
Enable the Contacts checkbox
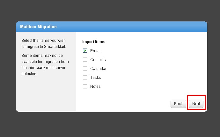[x=85, y=59]
